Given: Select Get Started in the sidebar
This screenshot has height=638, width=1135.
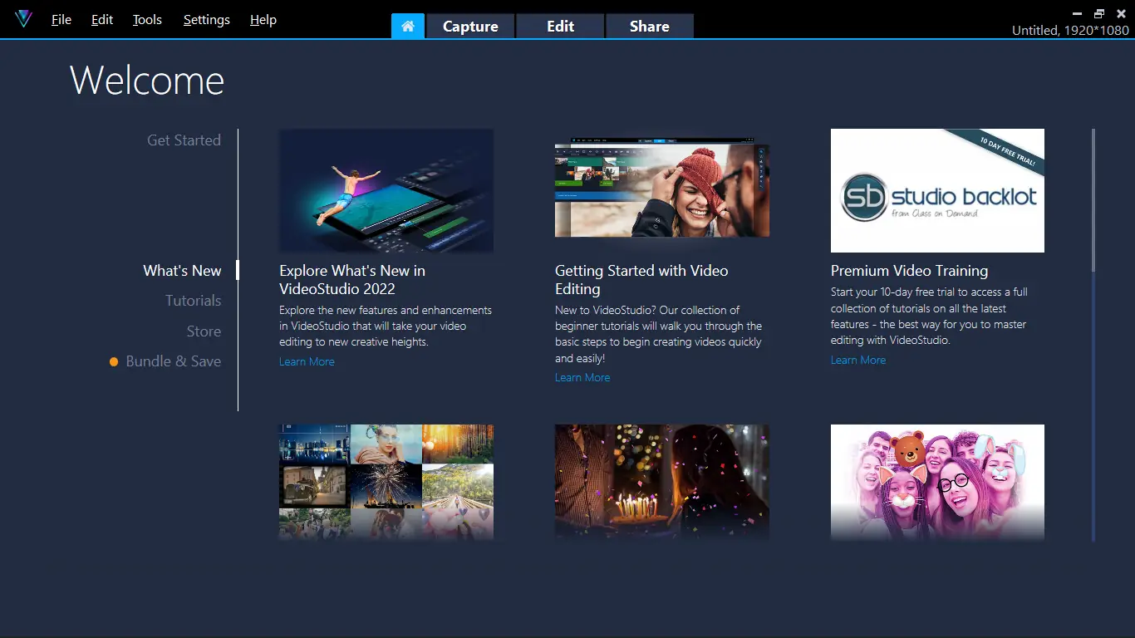Looking at the screenshot, I should (184, 140).
